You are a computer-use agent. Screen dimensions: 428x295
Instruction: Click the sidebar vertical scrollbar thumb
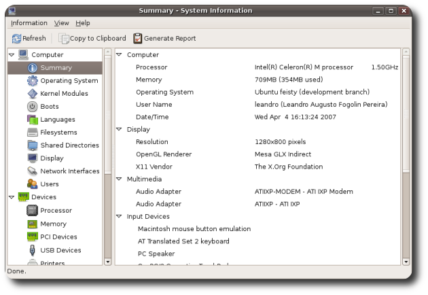(108, 114)
